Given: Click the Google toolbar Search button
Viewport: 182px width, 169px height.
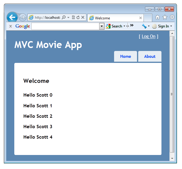Looking at the screenshot, I should (115, 26).
